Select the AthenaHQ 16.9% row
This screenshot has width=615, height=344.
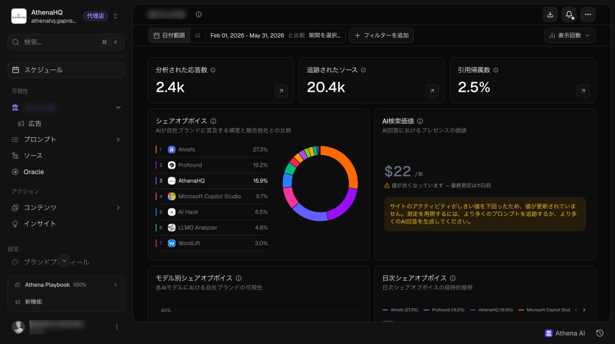[x=212, y=181]
